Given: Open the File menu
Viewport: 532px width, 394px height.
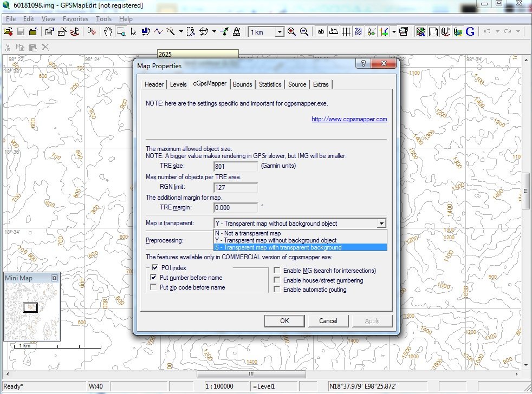Looking at the screenshot, I should [11, 19].
